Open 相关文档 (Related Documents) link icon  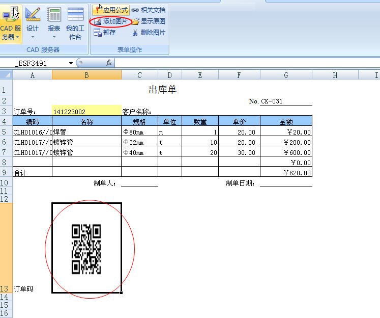(x=135, y=10)
